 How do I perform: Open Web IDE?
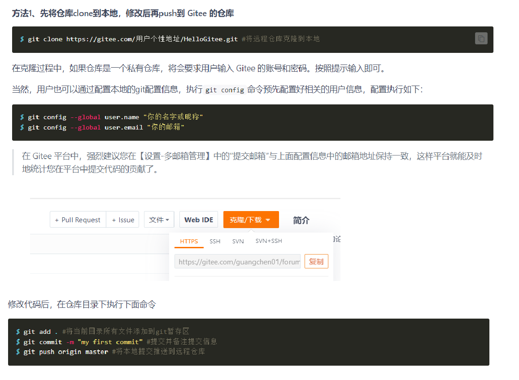tap(199, 220)
